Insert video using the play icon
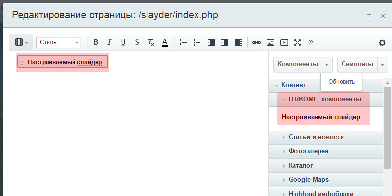The height and width of the screenshot is (196, 392). pyautogui.click(x=284, y=42)
